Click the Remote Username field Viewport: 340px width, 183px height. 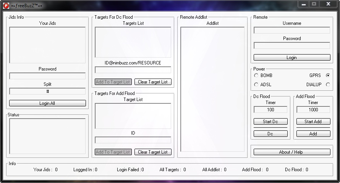[292, 30]
